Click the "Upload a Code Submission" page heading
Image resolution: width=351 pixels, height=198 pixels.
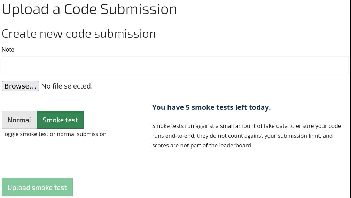pyautogui.click(x=89, y=9)
